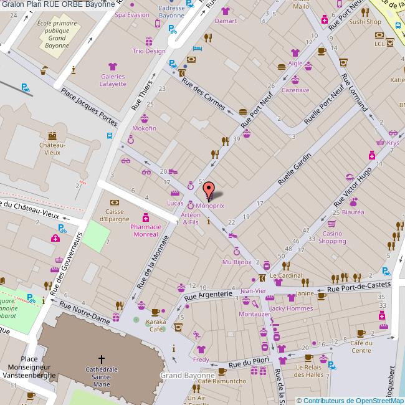Click the LCL bank icon

379,35
